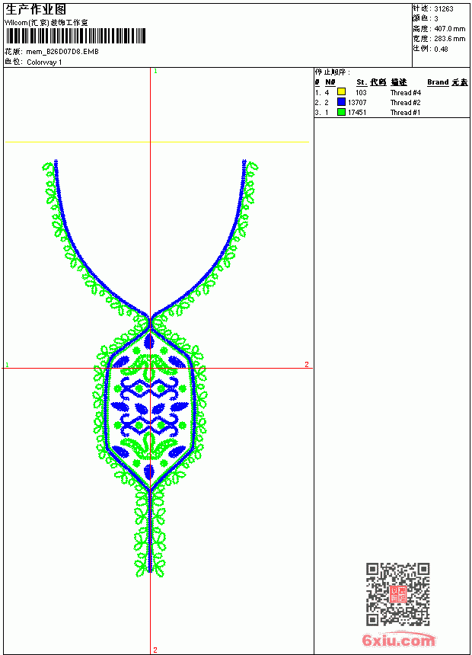The image size is (472, 655).
Task: Click the stitch count value 31263
Action: pos(444,9)
